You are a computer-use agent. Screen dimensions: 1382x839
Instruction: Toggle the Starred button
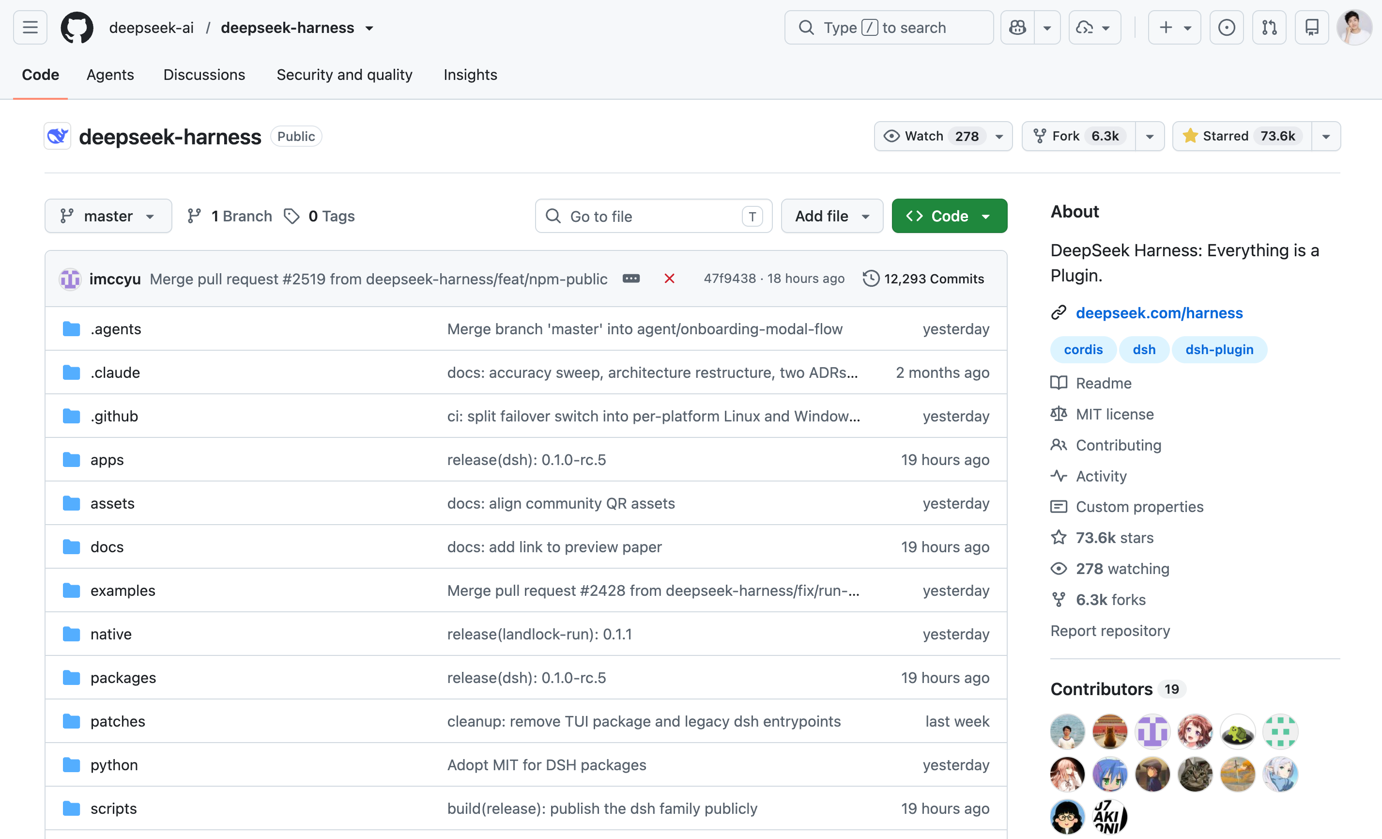coord(1242,137)
